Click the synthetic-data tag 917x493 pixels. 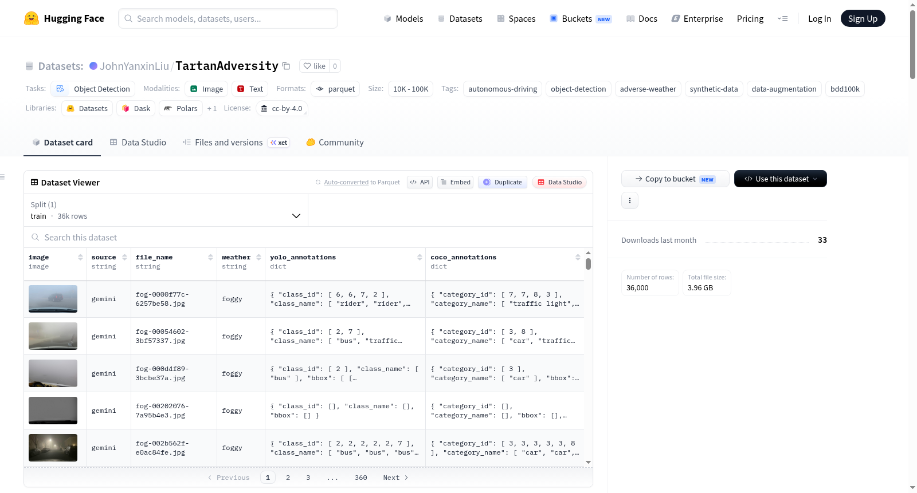(x=714, y=89)
